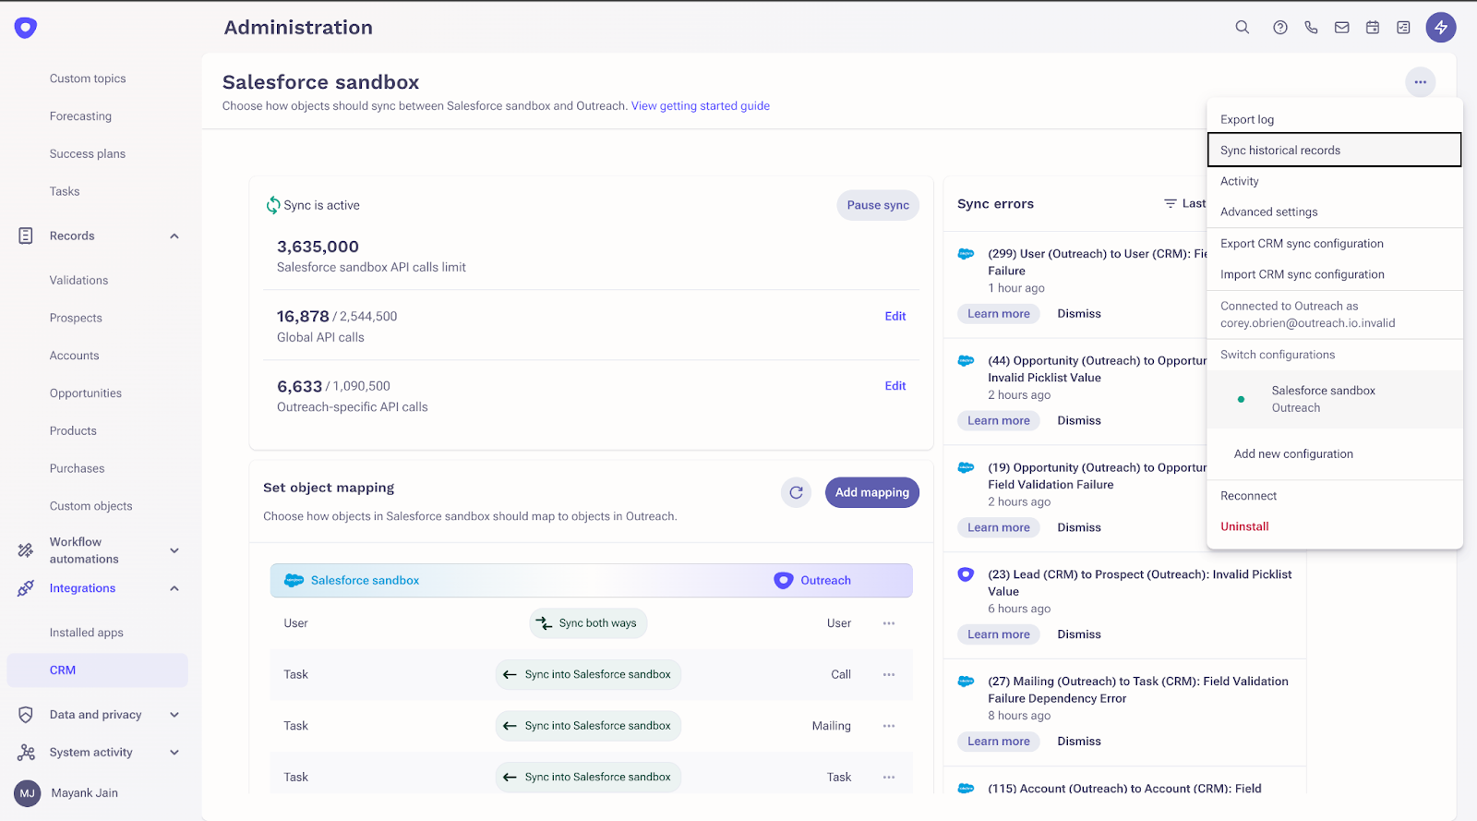Click the Integrations plug icon
Viewport: 1477px width, 821px height.
point(26,588)
